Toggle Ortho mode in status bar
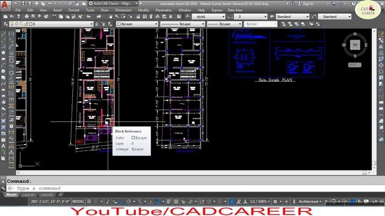Image resolution: width=385 pixels, height=216 pixels. [x=122, y=202]
